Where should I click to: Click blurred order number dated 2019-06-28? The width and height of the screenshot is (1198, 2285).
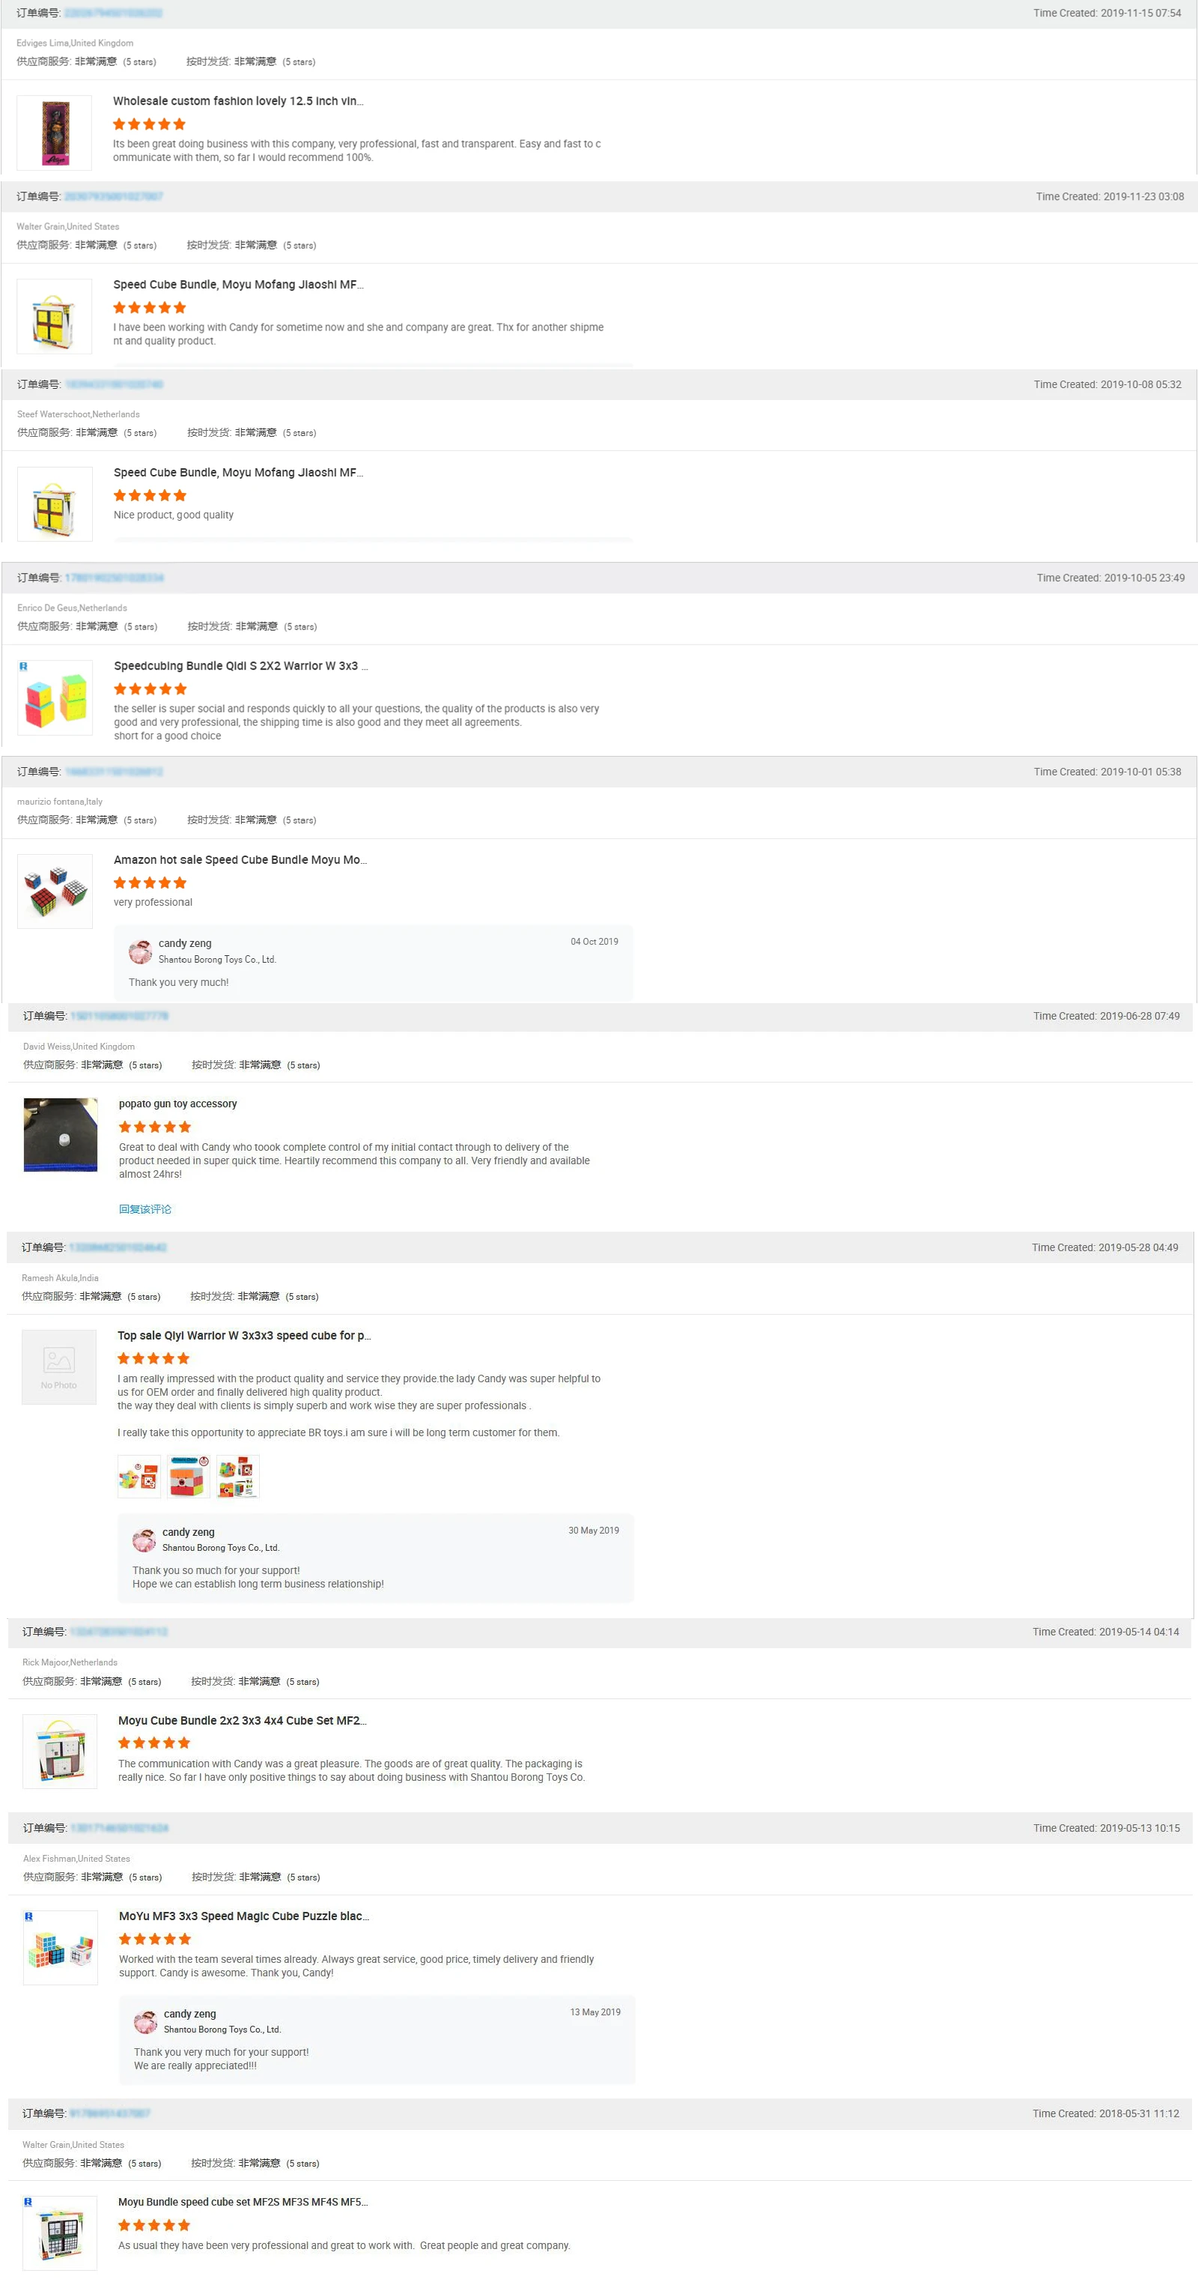[119, 1016]
